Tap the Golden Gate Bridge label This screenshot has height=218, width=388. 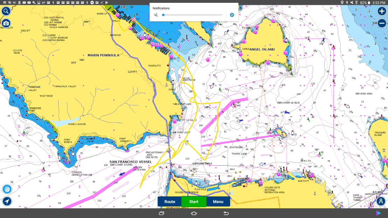(187, 192)
